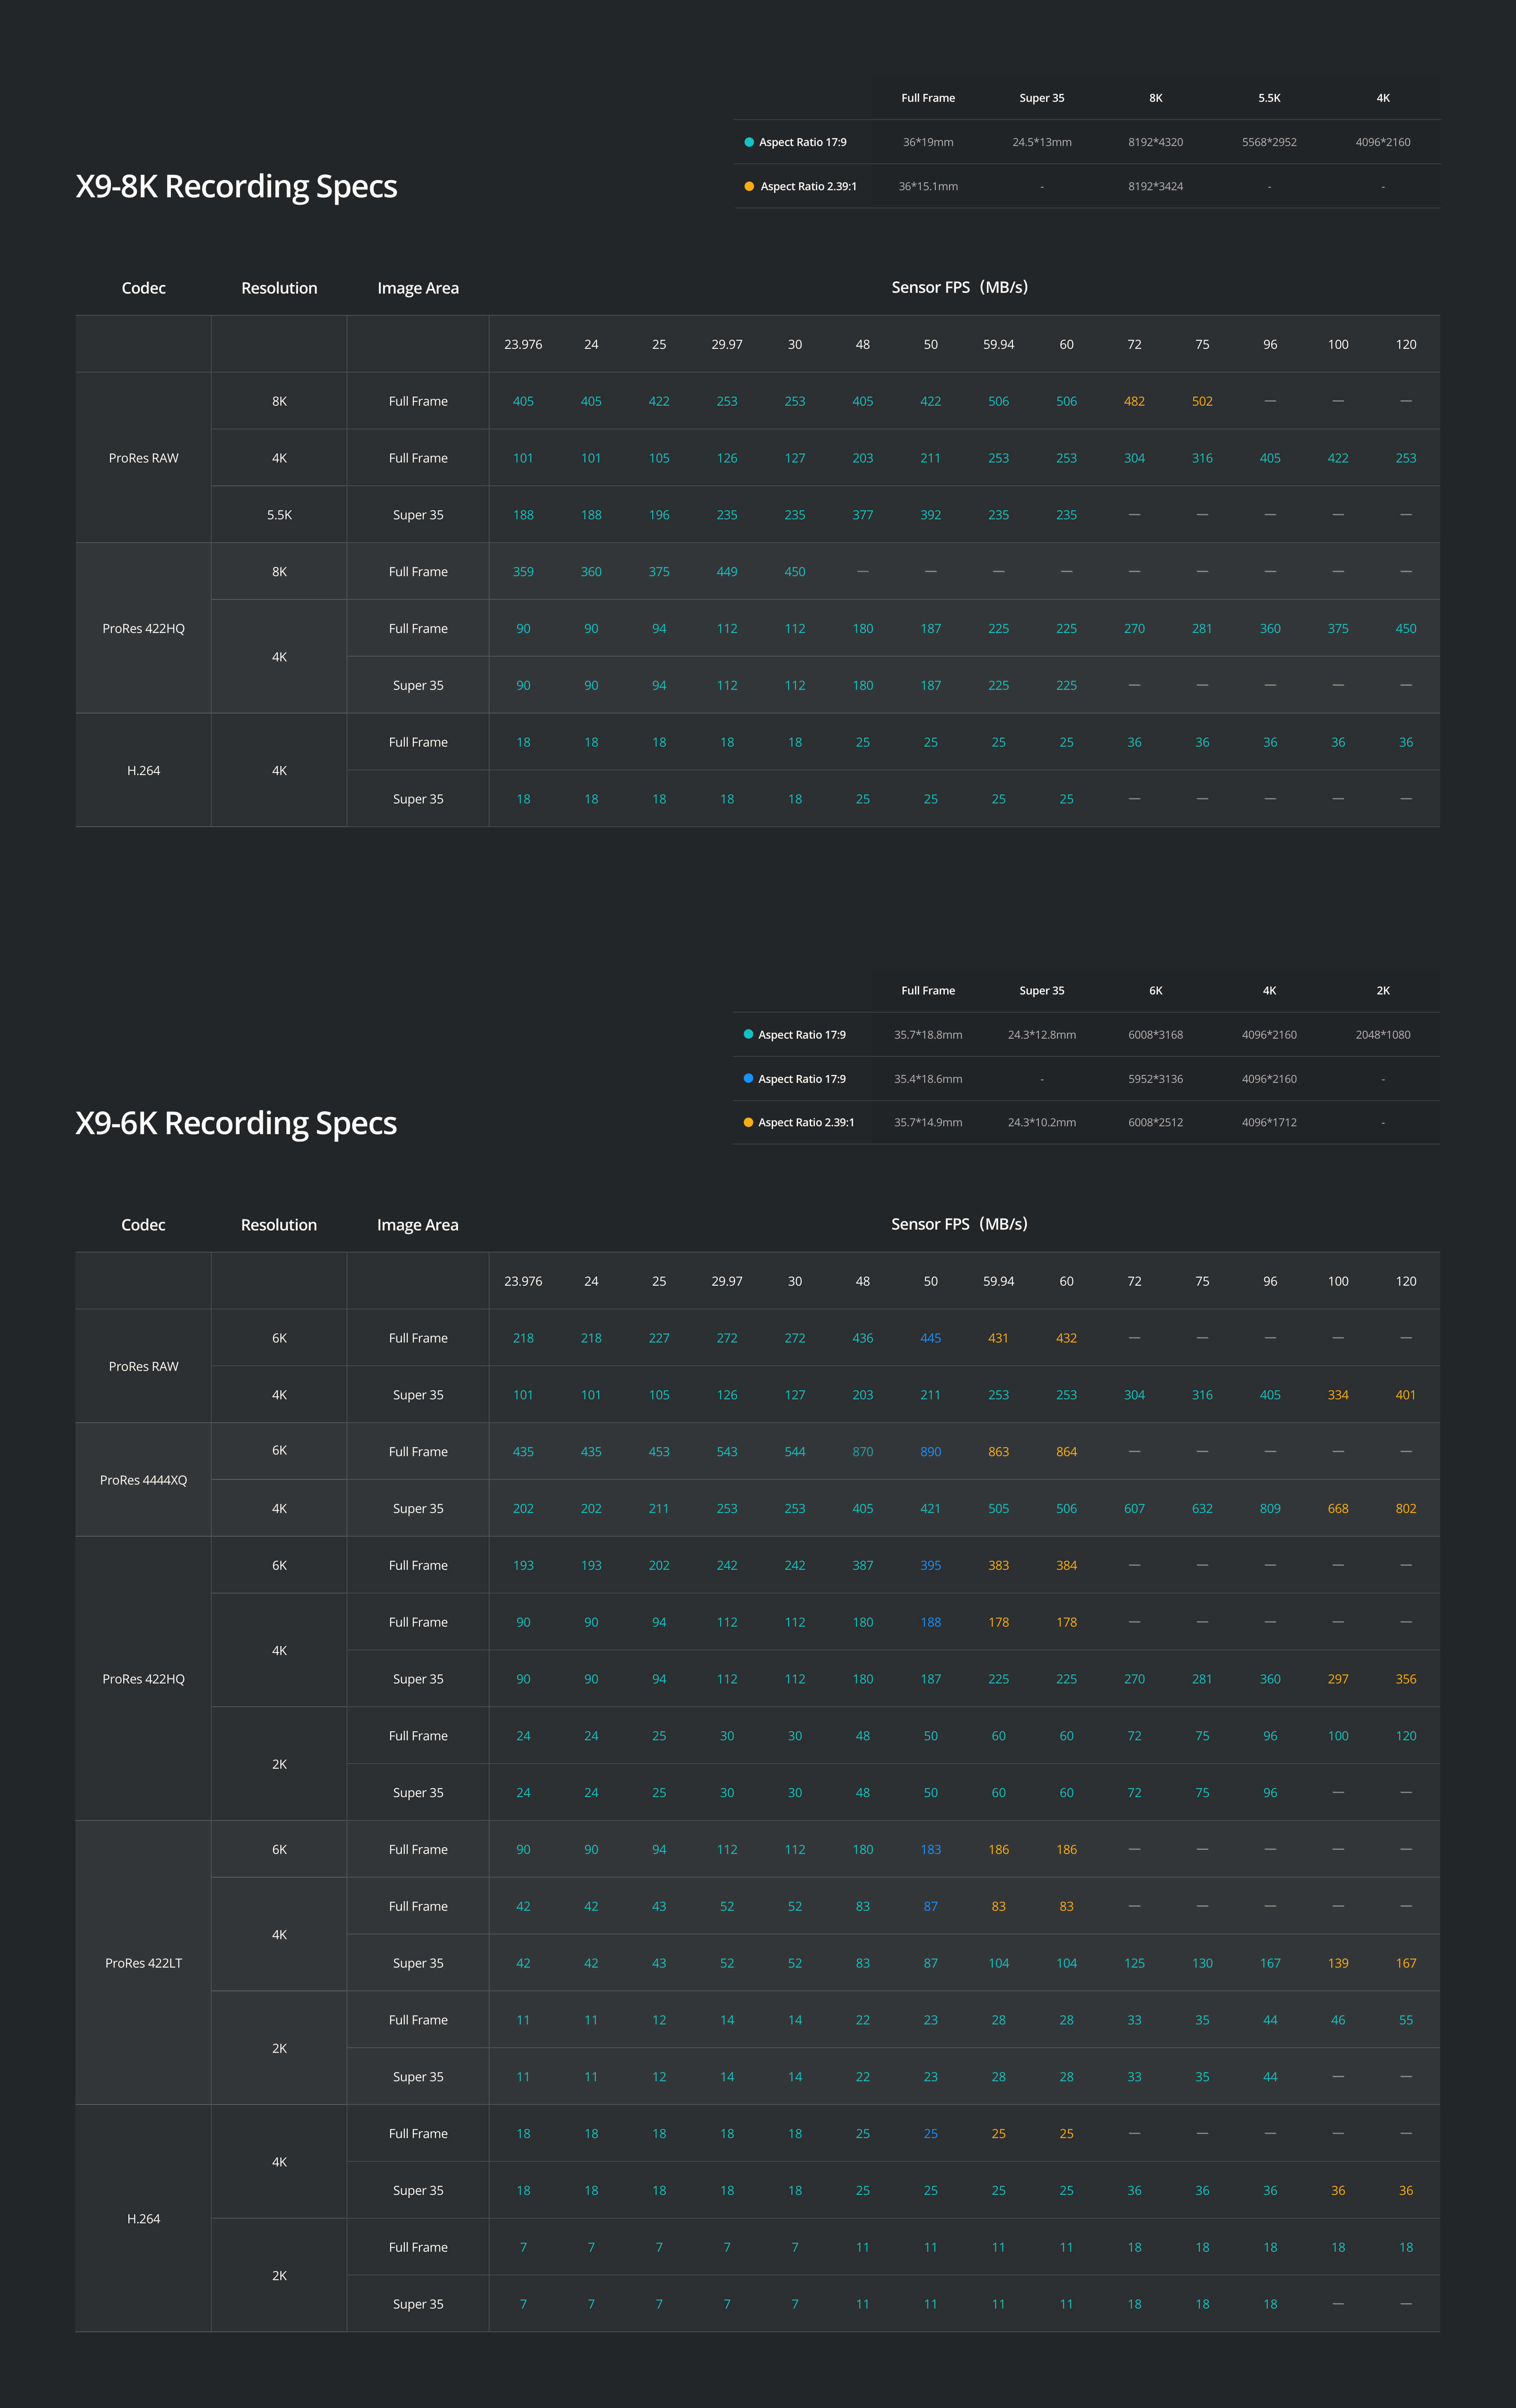Viewport: 1516px width, 2408px height.
Task: Click the orange "432" ProRes RAW cell
Action: click(1067, 1338)
